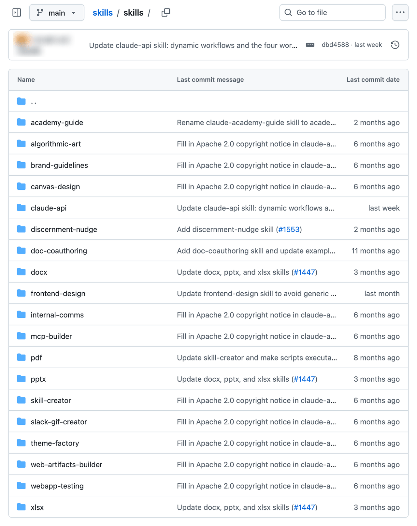
Task: Open #1447 link in docx row
Action: tap(304, 272)
